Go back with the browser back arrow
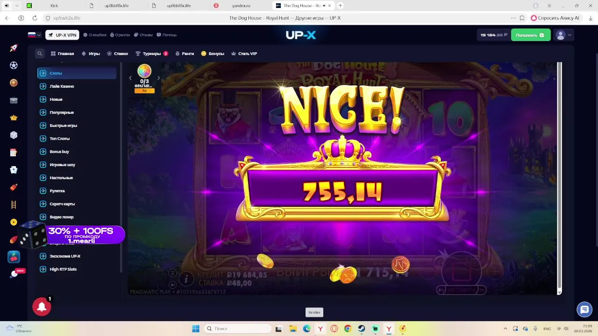 pyautogui.click(x=7, y=18)
